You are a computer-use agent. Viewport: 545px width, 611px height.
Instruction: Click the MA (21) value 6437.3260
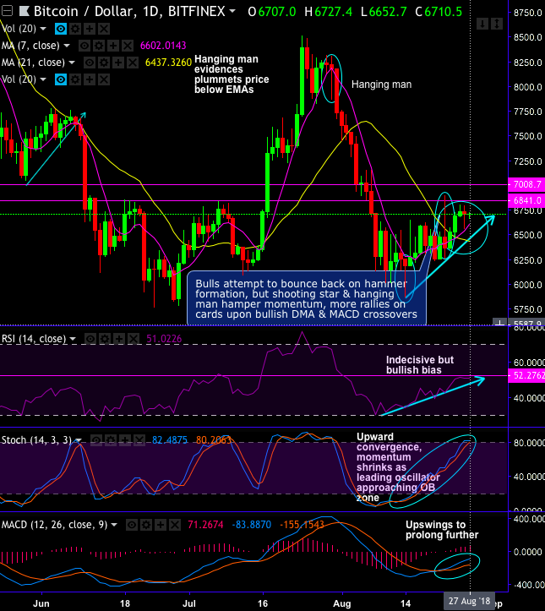click(168, 63)
